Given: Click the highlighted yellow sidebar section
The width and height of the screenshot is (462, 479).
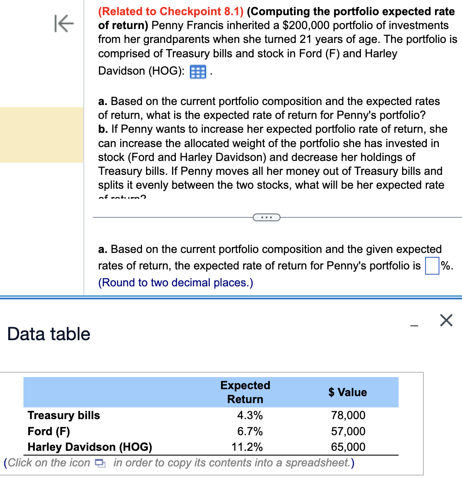Looking at the screenshot, I should pos(41,135).
